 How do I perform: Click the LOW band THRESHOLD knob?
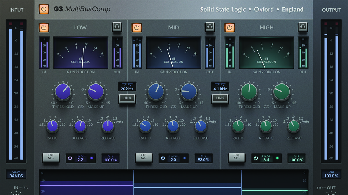pos(63,92)
